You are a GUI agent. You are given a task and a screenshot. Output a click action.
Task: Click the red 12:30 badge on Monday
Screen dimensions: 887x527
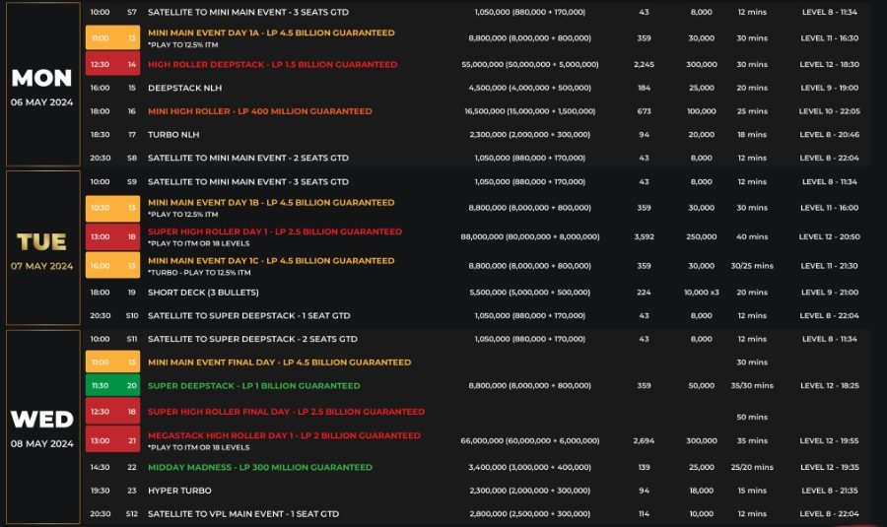(100, 64)
